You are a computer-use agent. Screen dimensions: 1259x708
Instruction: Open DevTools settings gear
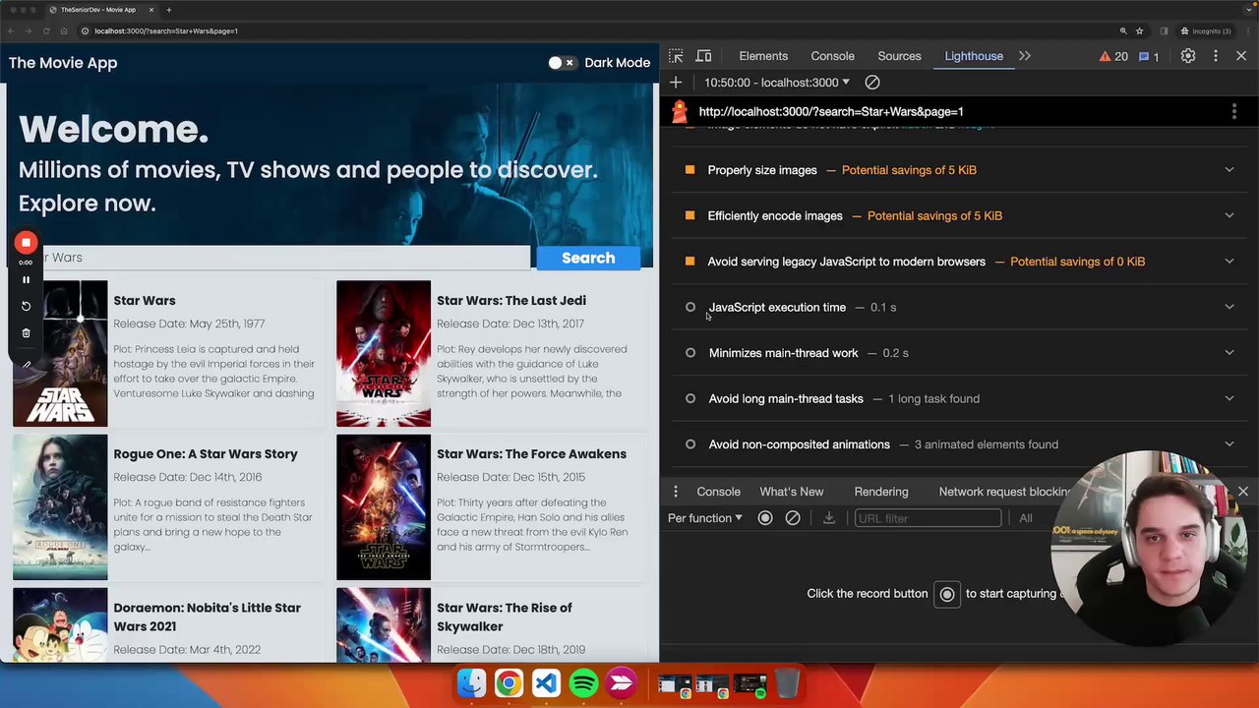click(x=1187, y=56)
